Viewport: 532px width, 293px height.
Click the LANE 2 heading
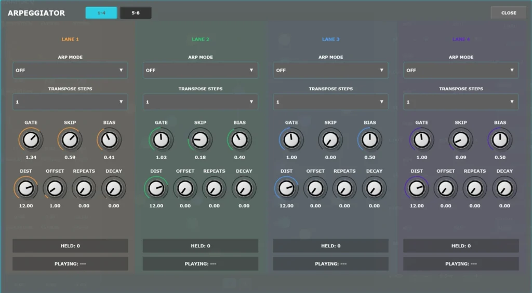[201, 39]
